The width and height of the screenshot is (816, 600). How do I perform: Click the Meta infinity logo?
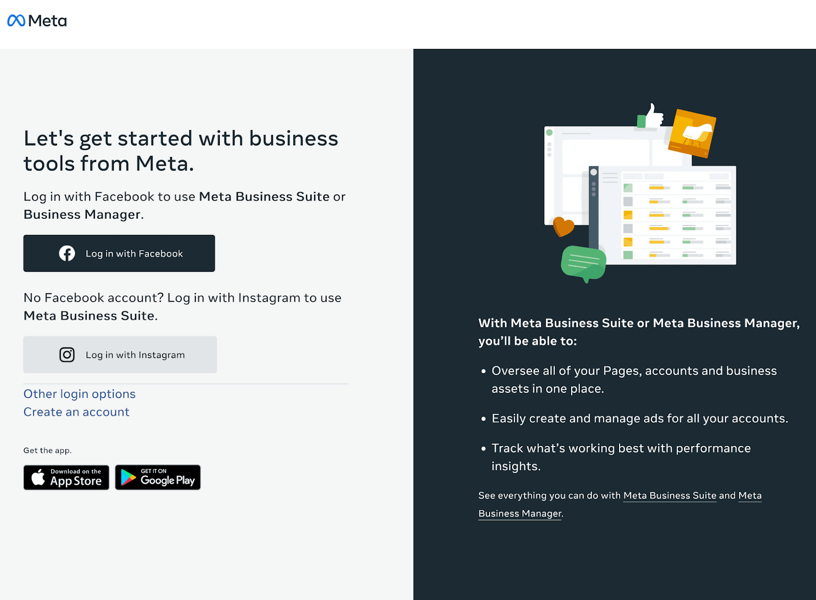(x=16, y=20)
